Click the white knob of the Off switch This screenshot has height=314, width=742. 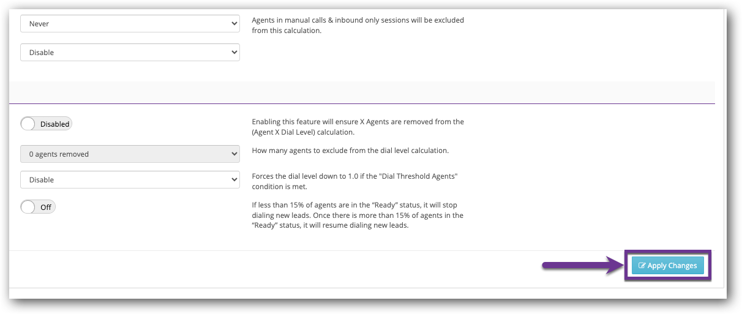click(28, 207)
